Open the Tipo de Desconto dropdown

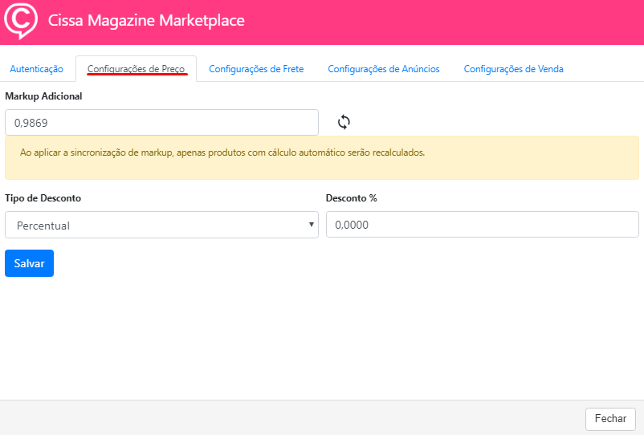pyautogui.click(x=162, y=225)
